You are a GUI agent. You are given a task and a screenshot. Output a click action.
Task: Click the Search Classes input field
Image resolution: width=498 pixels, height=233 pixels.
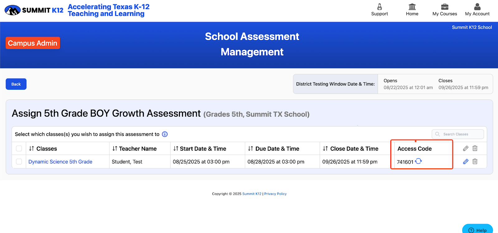click(x=458, y=134)
